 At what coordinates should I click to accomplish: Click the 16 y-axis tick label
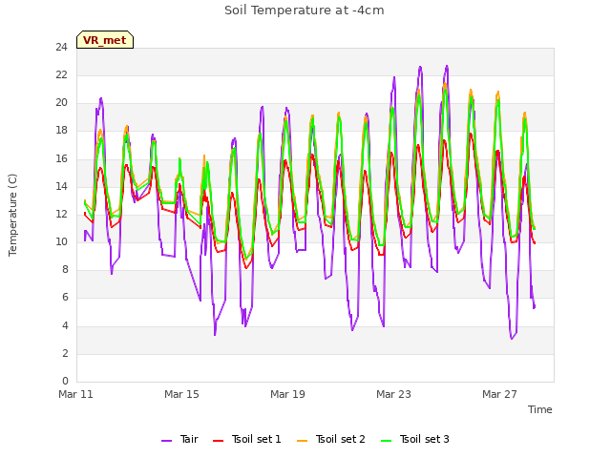pyautogui.click(x=61, y=159)
